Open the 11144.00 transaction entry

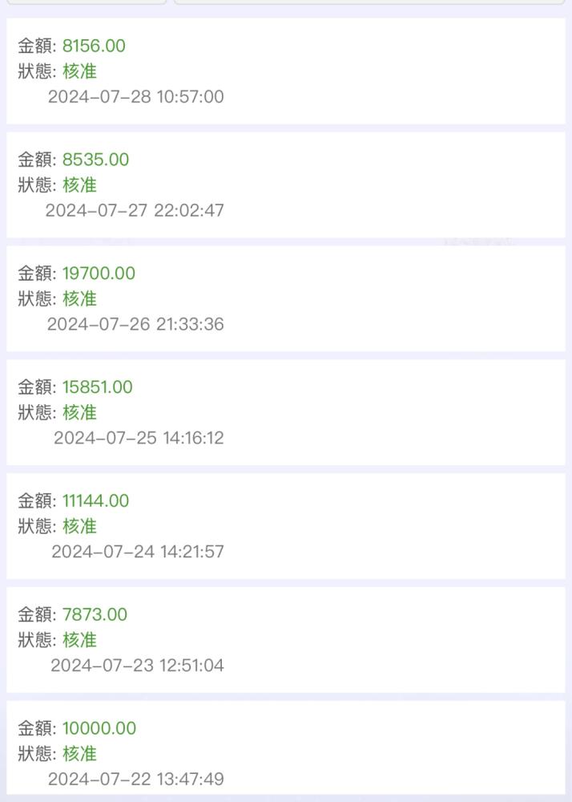285,526
